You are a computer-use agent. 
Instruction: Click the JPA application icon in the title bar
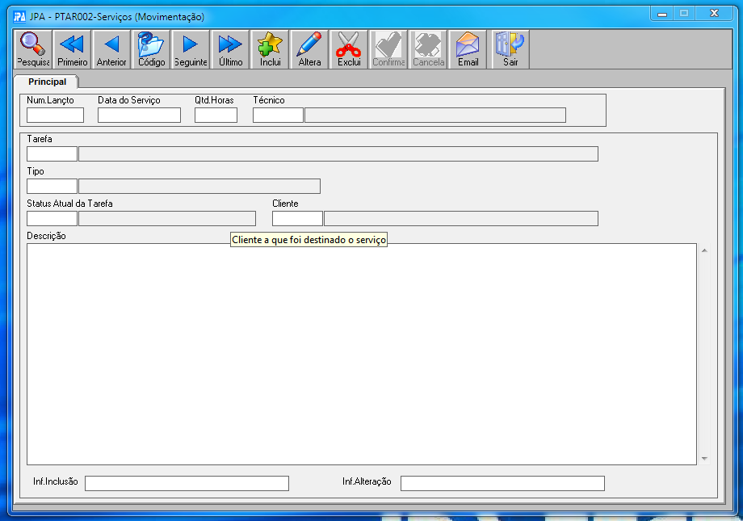tap(19, 17)
